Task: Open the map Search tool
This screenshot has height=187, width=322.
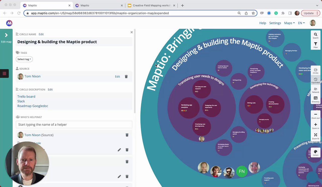Action: (x=315, y=36)
